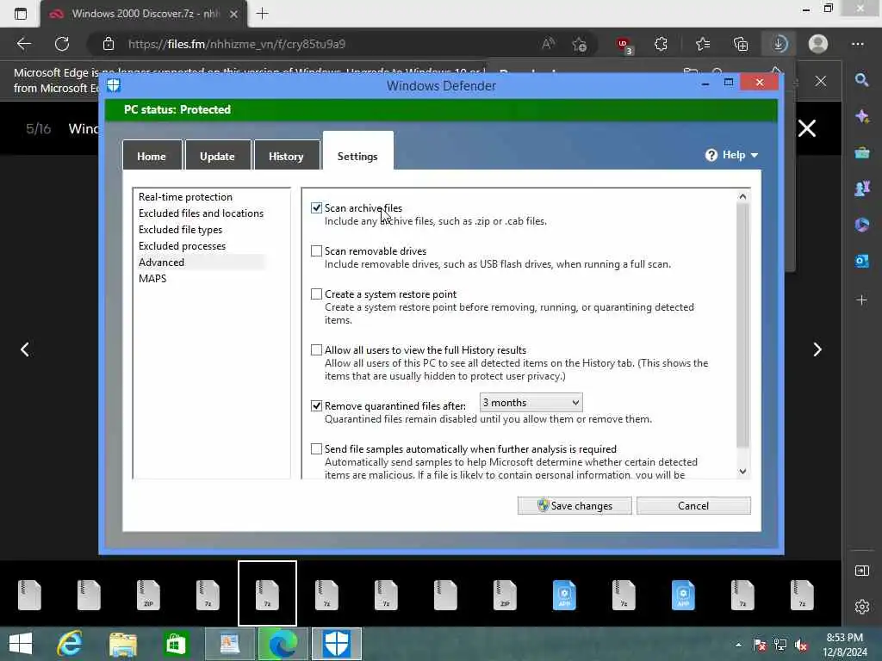The width and height of the screenshot is (882, 661).
Task: Uncheck Scan archive files
Action: click(x=316, y=208)
